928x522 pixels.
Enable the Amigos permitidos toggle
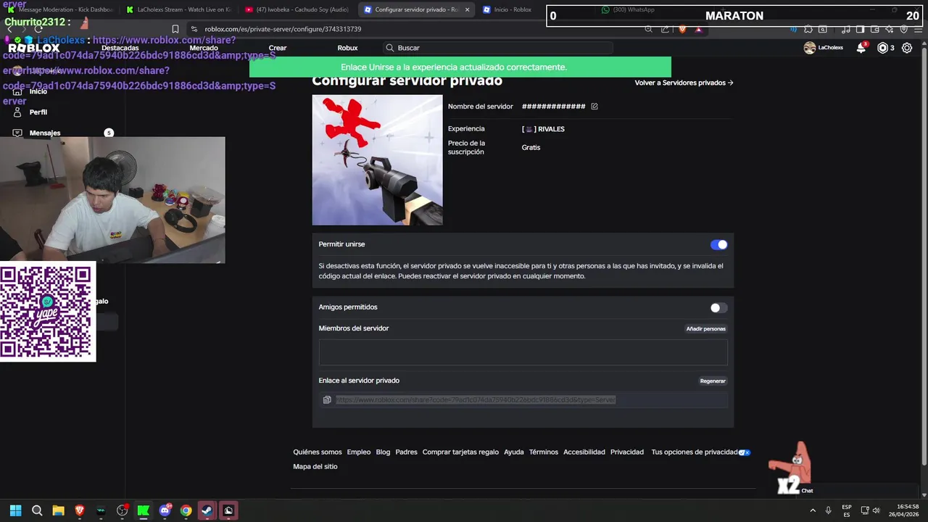pos(718,308)
